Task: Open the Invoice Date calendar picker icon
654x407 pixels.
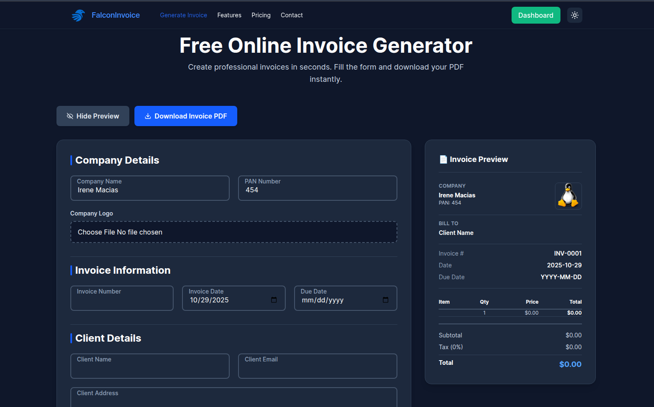Action: 273,300
